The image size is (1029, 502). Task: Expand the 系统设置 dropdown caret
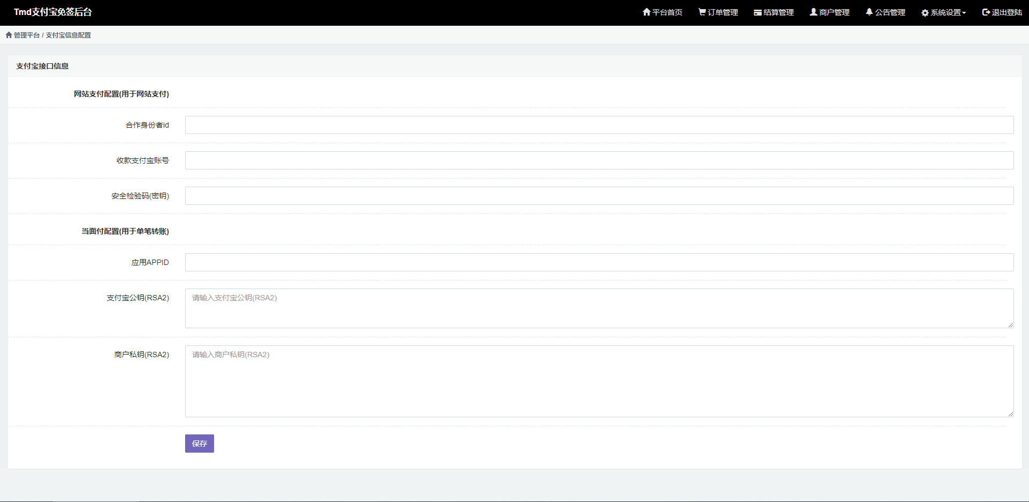coord(964,13)
